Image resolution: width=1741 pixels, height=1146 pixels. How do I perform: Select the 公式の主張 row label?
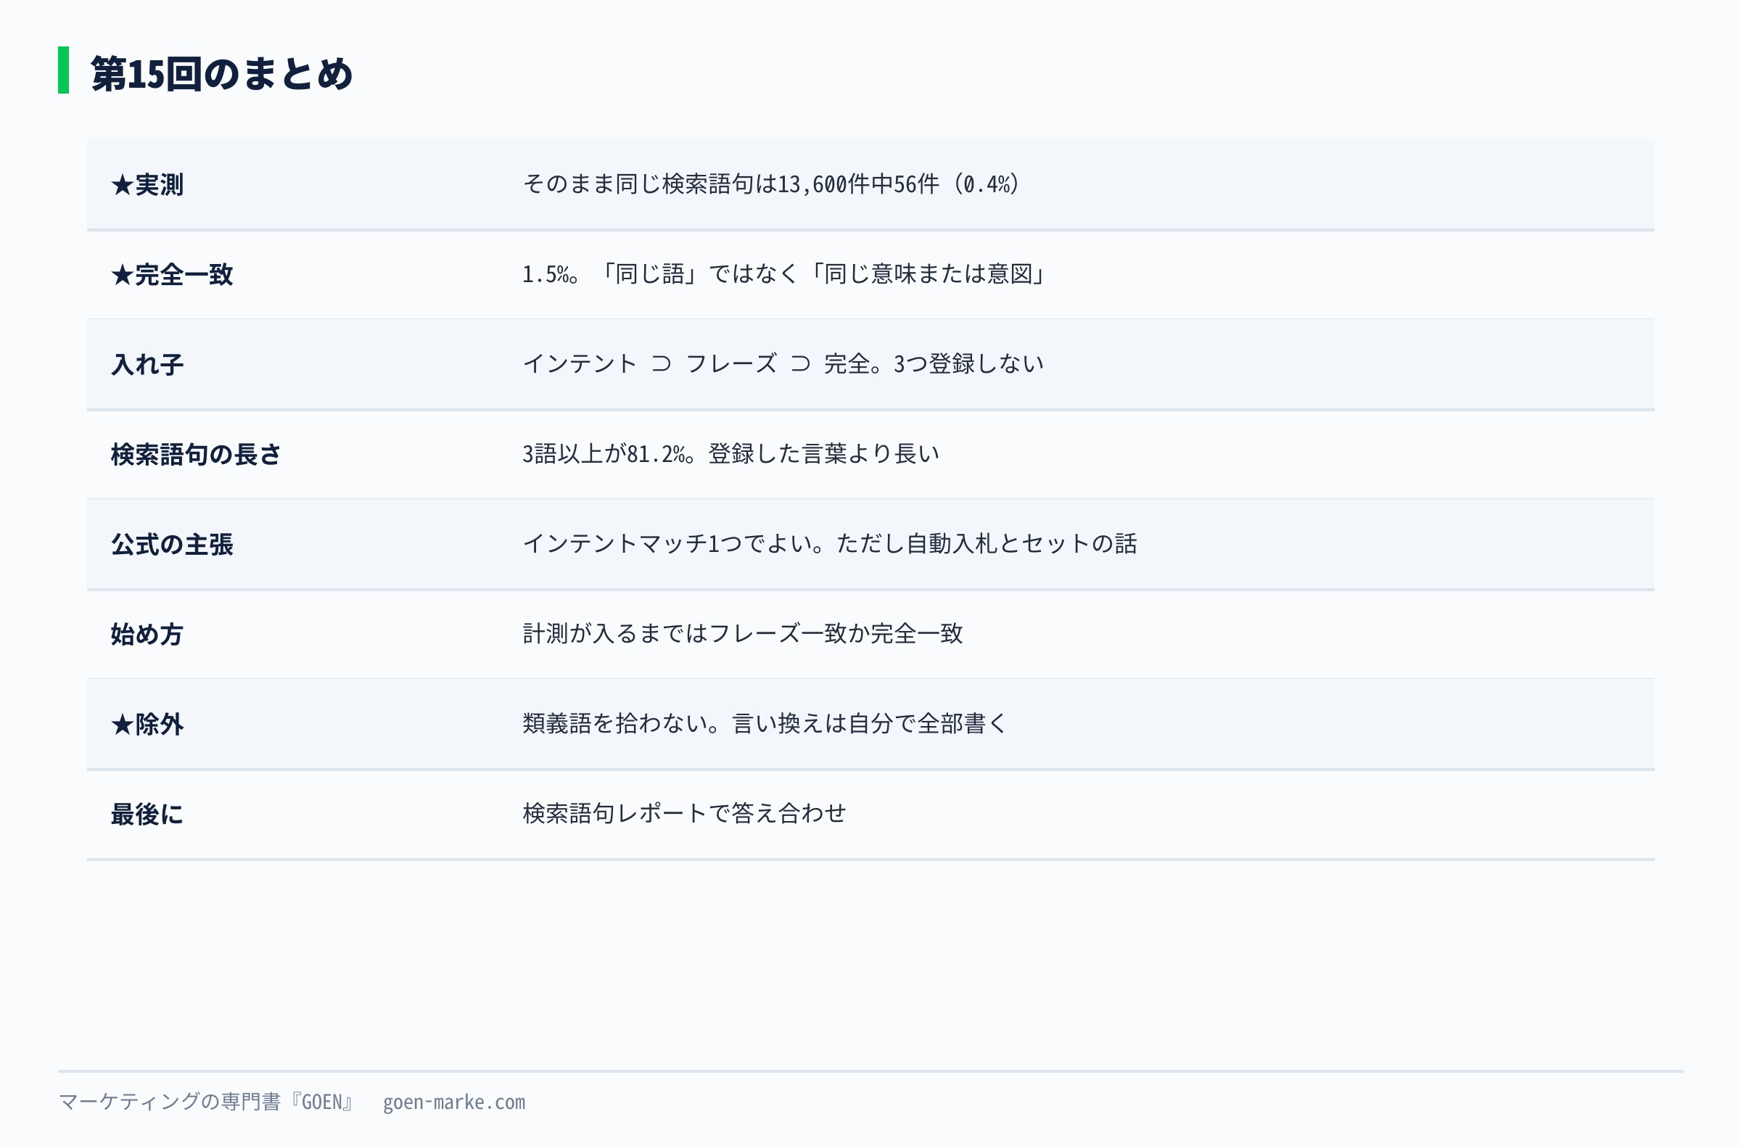coord(172,545)
